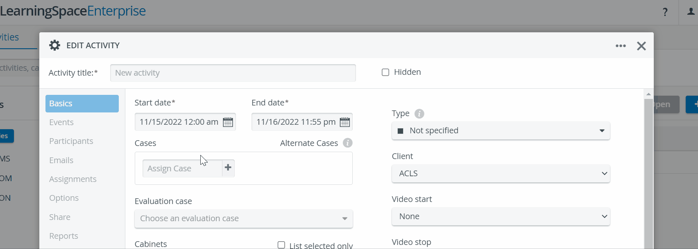Click the help question mark icon
Viewport: 698px width, 249px height.
[x=665, y=12]
